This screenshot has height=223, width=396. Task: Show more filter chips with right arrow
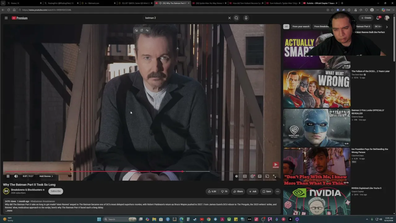(x=387, y=27)
